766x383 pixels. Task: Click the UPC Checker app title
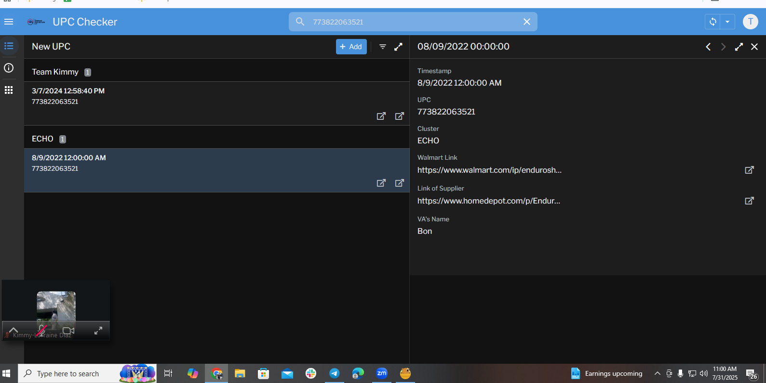click(85, 22)
